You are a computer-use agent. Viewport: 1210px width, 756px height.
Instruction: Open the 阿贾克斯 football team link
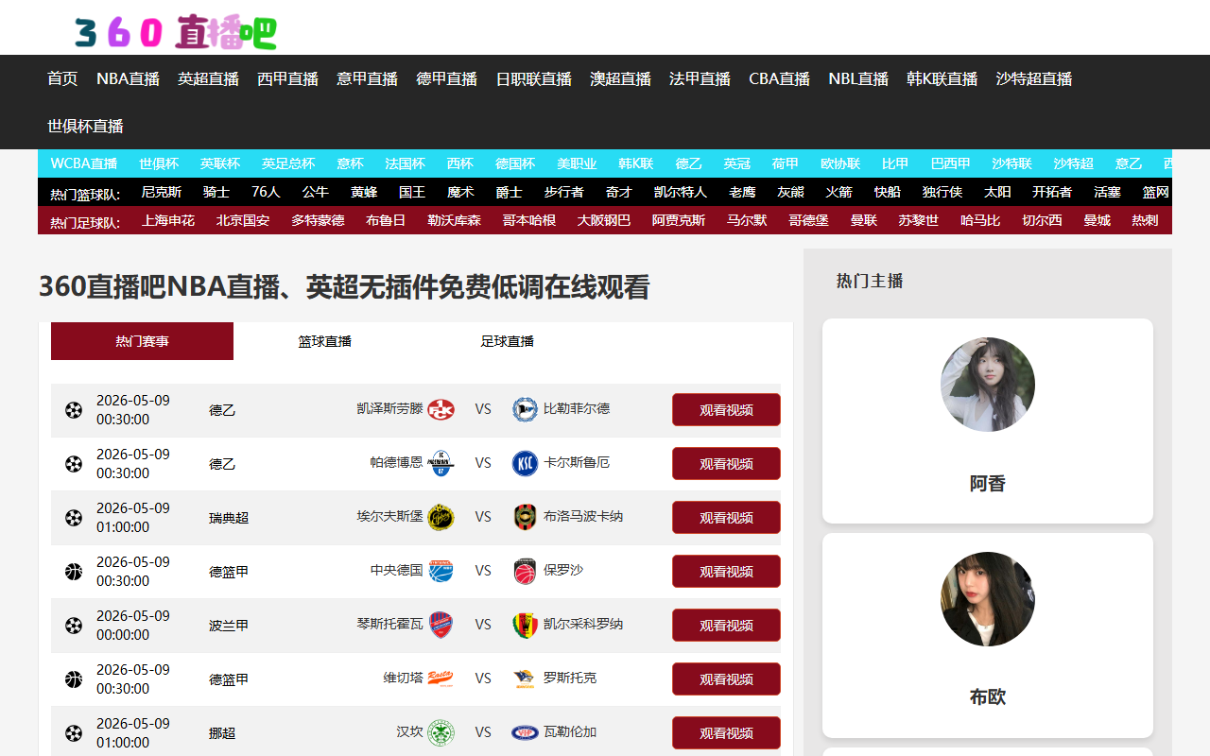point(679,220)
